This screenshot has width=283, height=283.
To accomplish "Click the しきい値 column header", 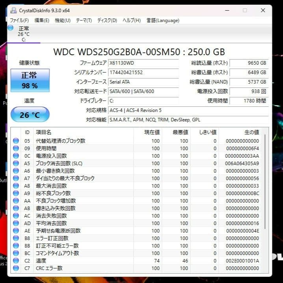I will pos(204,132).
